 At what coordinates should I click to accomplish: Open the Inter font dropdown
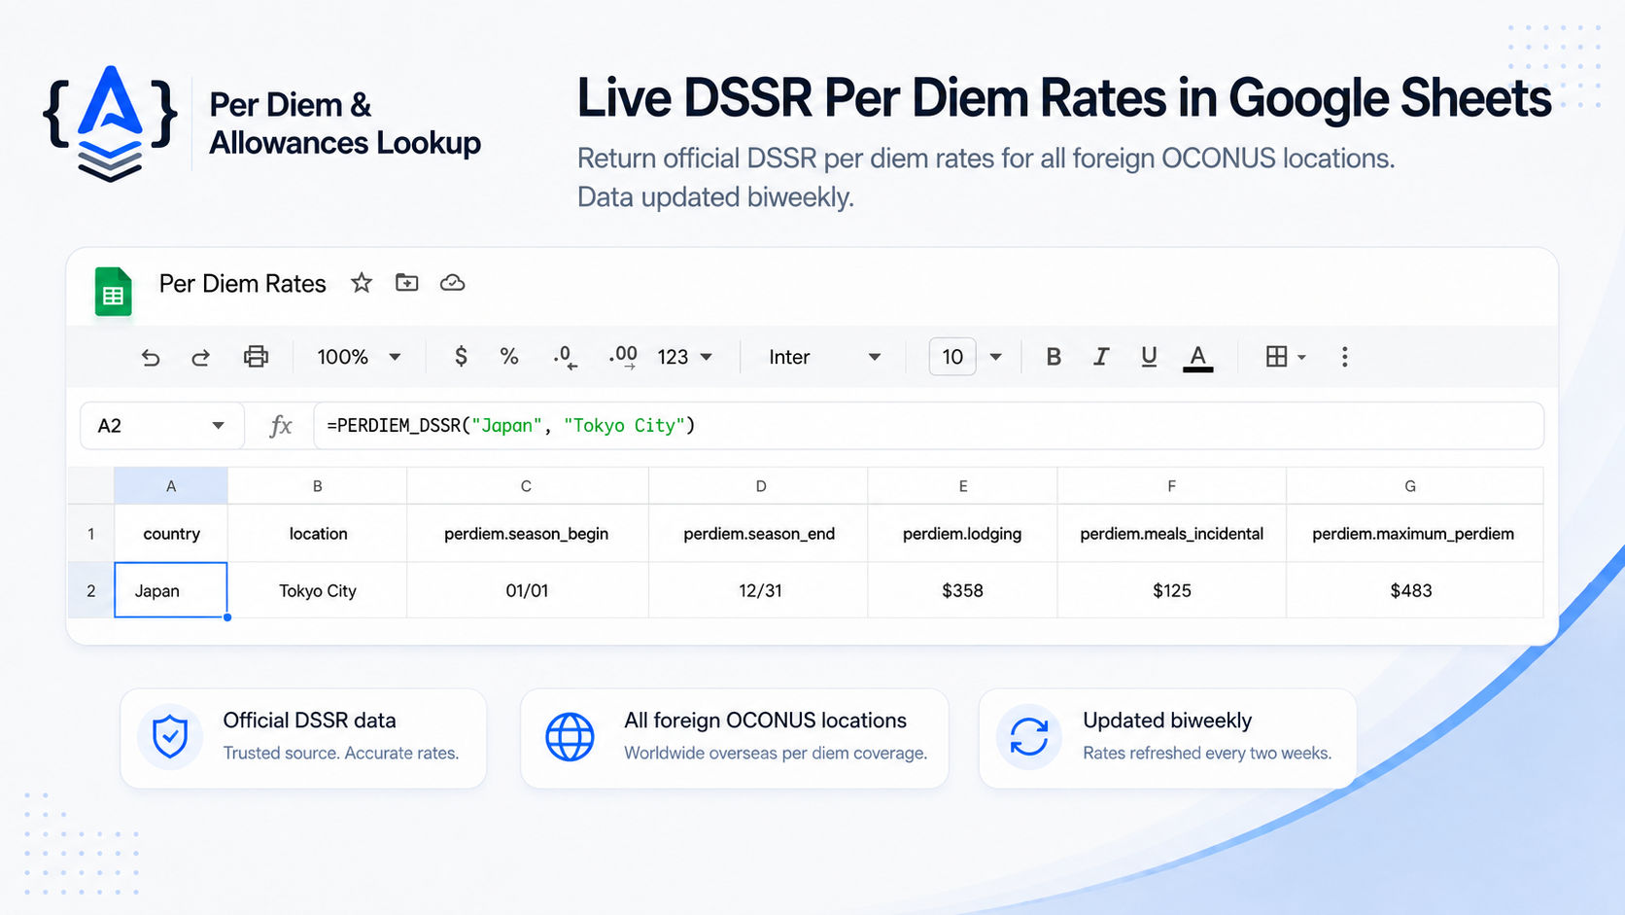pyautogui.click(x=824, y=357)
